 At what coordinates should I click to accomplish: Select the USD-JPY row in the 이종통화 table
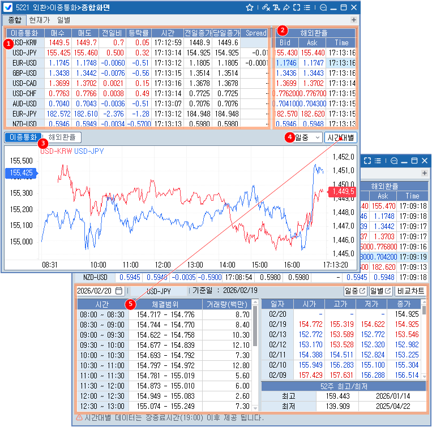(24, 52)
